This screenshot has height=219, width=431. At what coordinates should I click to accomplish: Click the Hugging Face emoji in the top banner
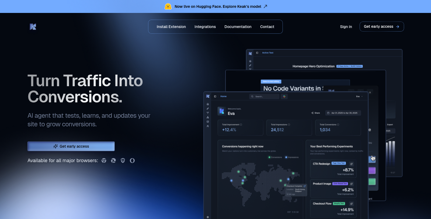click(x=168, y=6)
